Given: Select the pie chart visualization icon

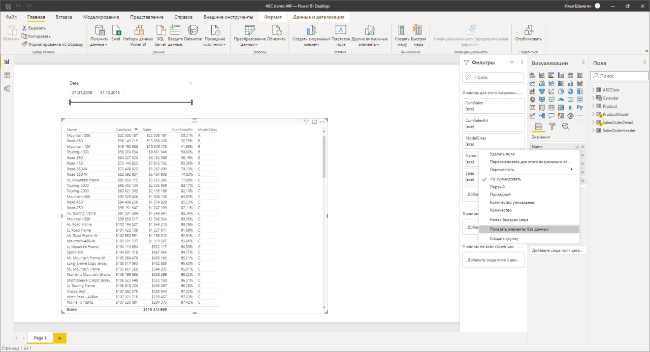Looking at the screenshot, I should 561,91.
